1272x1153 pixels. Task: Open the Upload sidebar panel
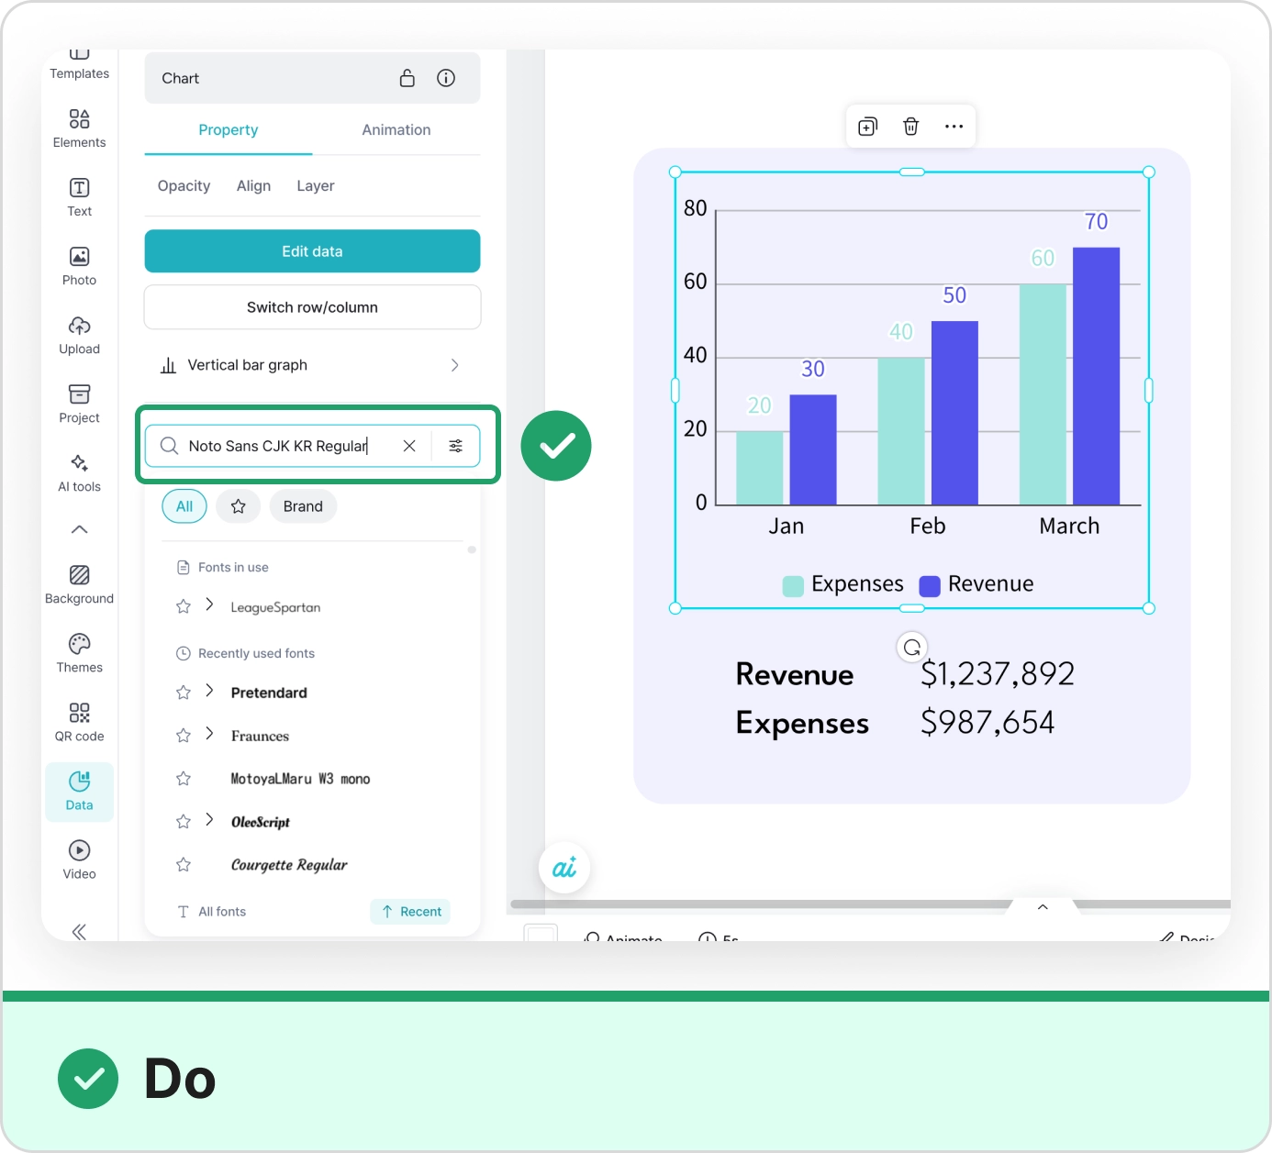point(79,335)
